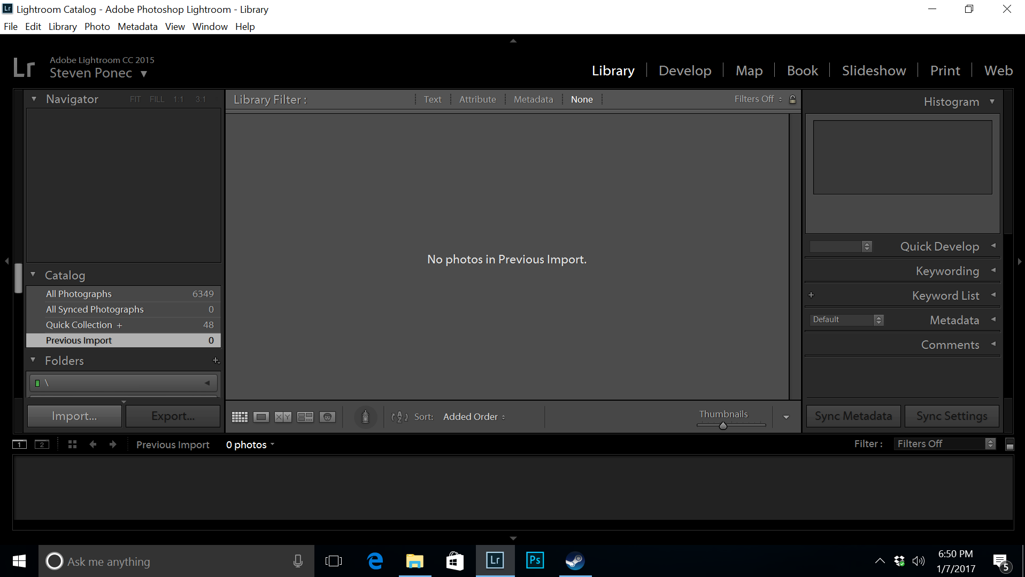
Task: Enable Text library filter
Action: coord(433,99)
